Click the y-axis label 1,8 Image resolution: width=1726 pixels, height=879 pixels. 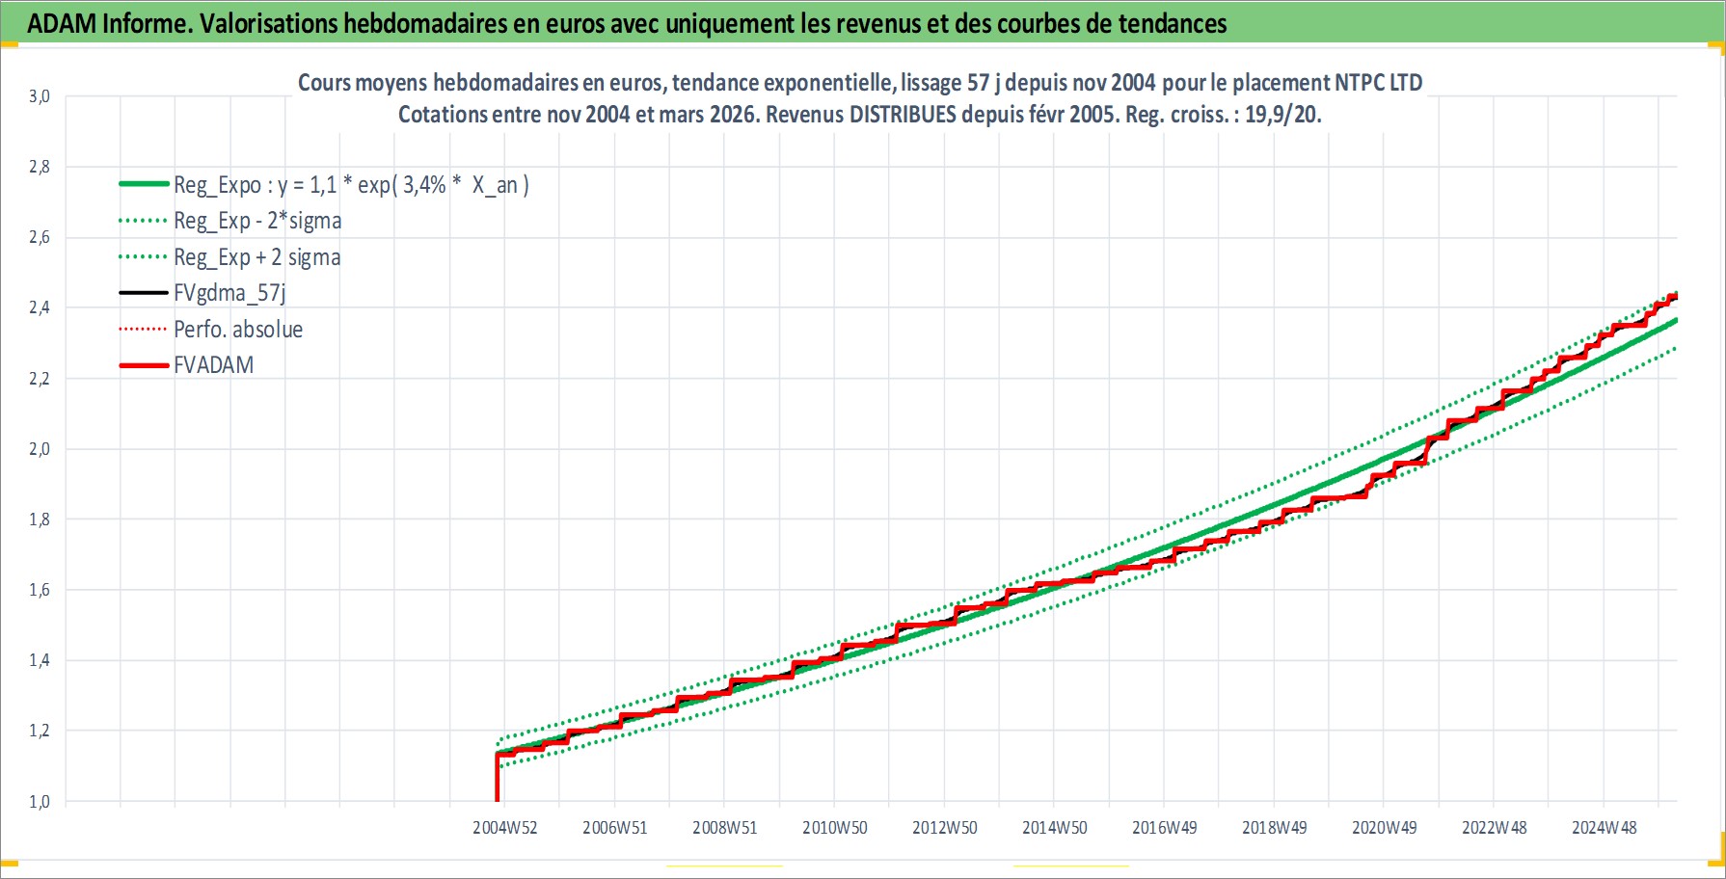pyautogui.click(x=39, y=519)
